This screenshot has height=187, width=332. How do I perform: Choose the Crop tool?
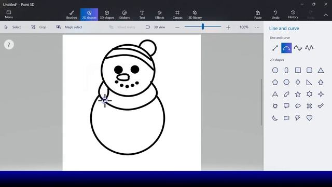point(38,27)
